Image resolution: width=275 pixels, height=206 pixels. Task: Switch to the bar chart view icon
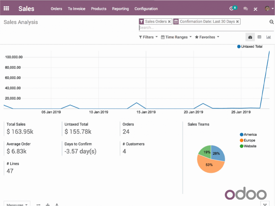[269, 37]
